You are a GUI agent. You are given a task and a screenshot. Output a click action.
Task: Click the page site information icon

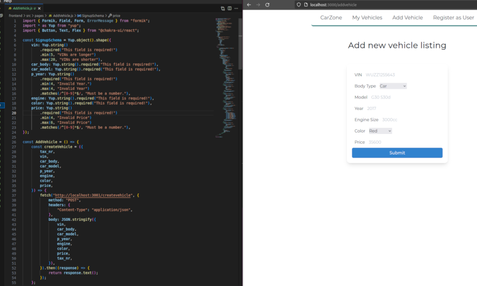306,5
